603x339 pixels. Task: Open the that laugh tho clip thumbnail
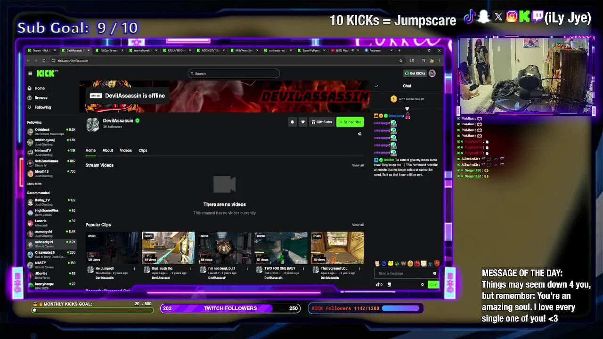click(x=168, y=248)
